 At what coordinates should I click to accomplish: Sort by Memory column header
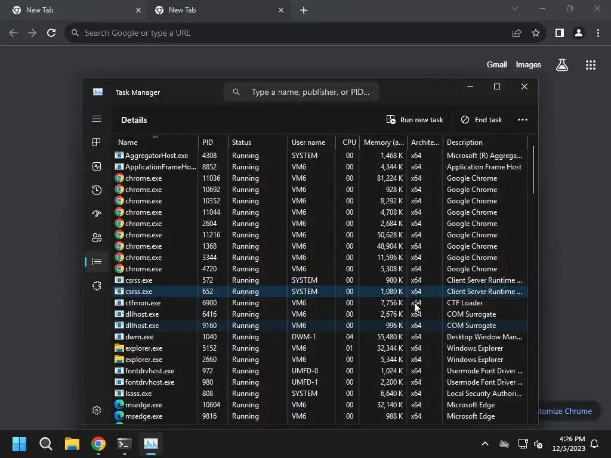coord(383,142)
